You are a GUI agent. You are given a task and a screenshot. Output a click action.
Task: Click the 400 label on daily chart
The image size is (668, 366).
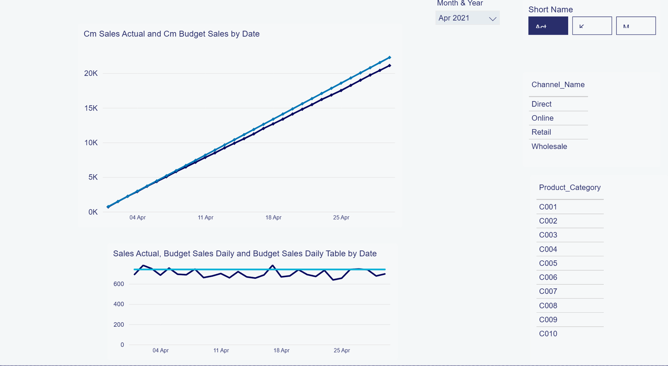pyautogui.click(x=119, y=304)
